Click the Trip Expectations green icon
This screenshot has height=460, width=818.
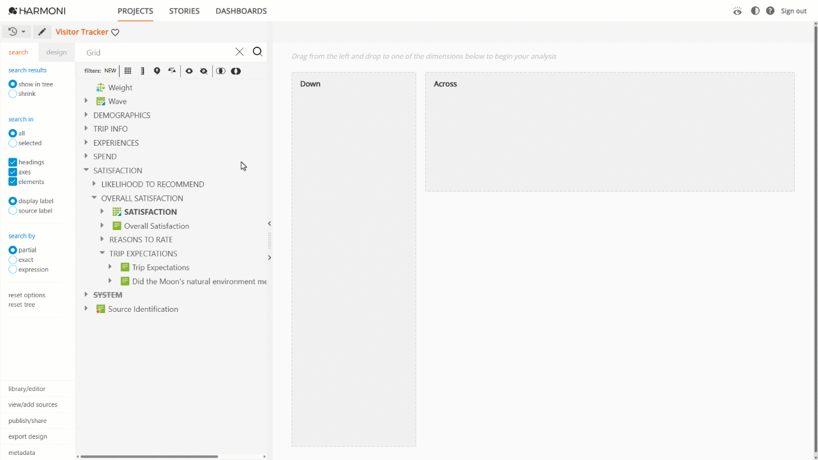click(x=125, y=267)
